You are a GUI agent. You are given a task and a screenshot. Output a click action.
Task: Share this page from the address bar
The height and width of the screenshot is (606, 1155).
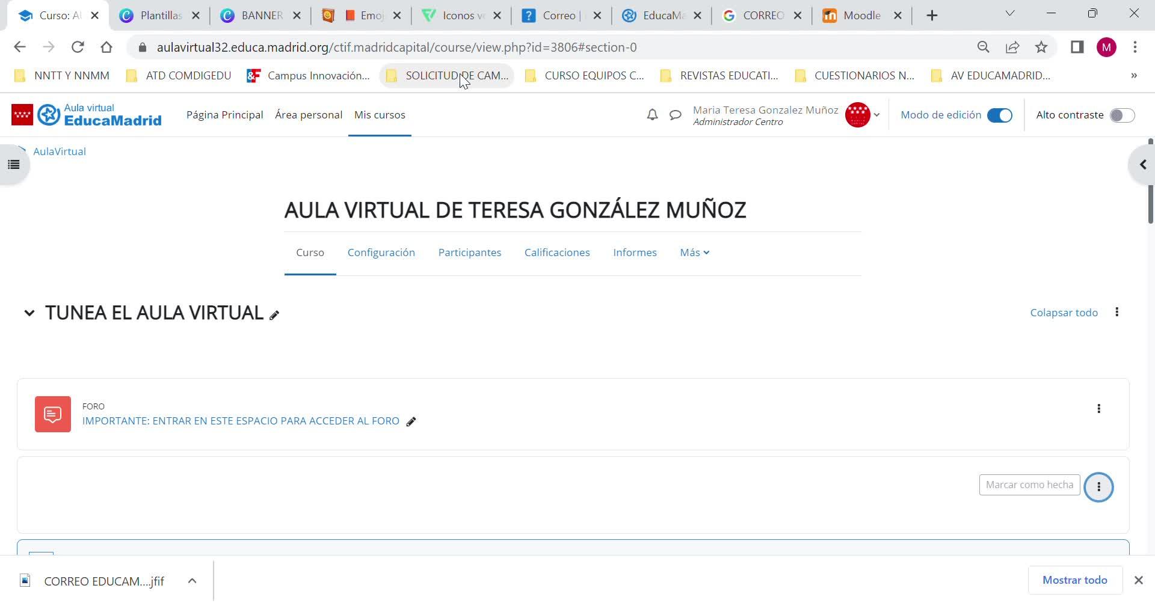coord(1012,47)
